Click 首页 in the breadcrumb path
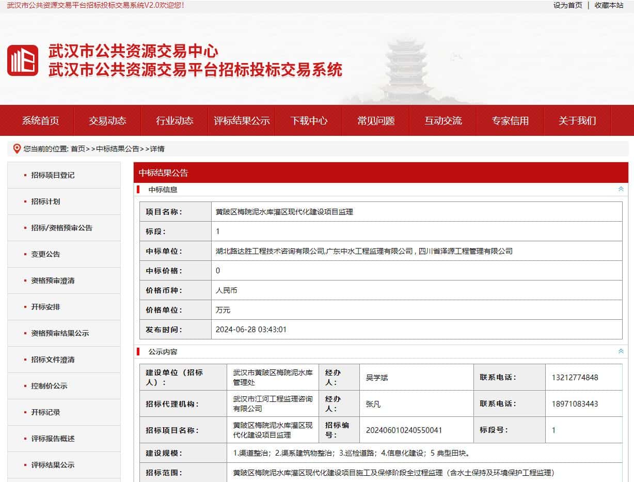 [x=78, y=149]
